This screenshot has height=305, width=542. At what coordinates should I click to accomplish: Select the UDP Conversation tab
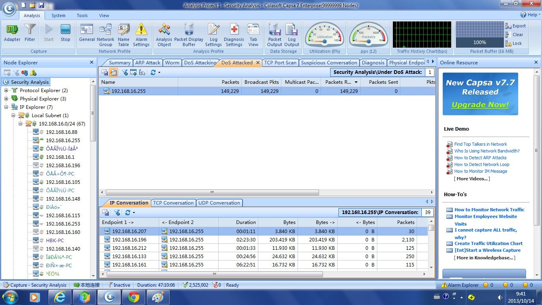[219, 203]
